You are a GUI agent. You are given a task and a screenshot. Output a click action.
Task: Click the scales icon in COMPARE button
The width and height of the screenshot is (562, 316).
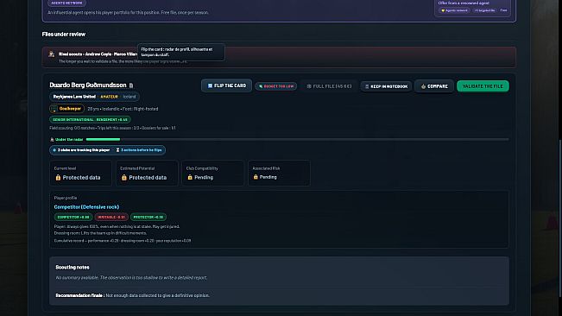coord(423,86)
